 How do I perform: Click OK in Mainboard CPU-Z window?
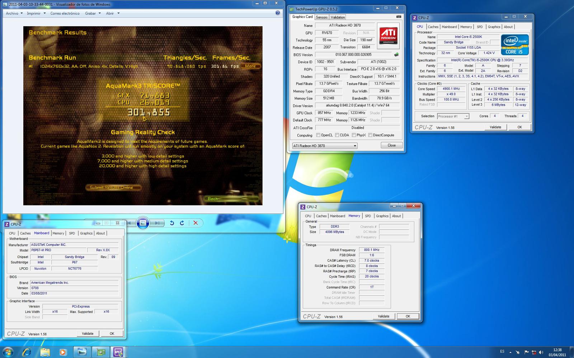(112, 333)
